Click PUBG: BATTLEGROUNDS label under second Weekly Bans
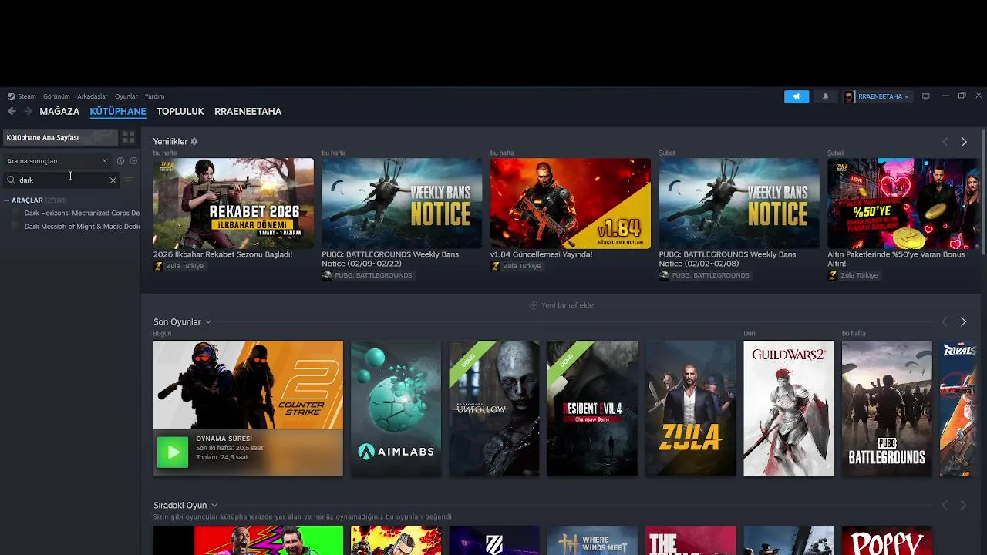This screenshot has height=555, width=987. tap(710, 275)
